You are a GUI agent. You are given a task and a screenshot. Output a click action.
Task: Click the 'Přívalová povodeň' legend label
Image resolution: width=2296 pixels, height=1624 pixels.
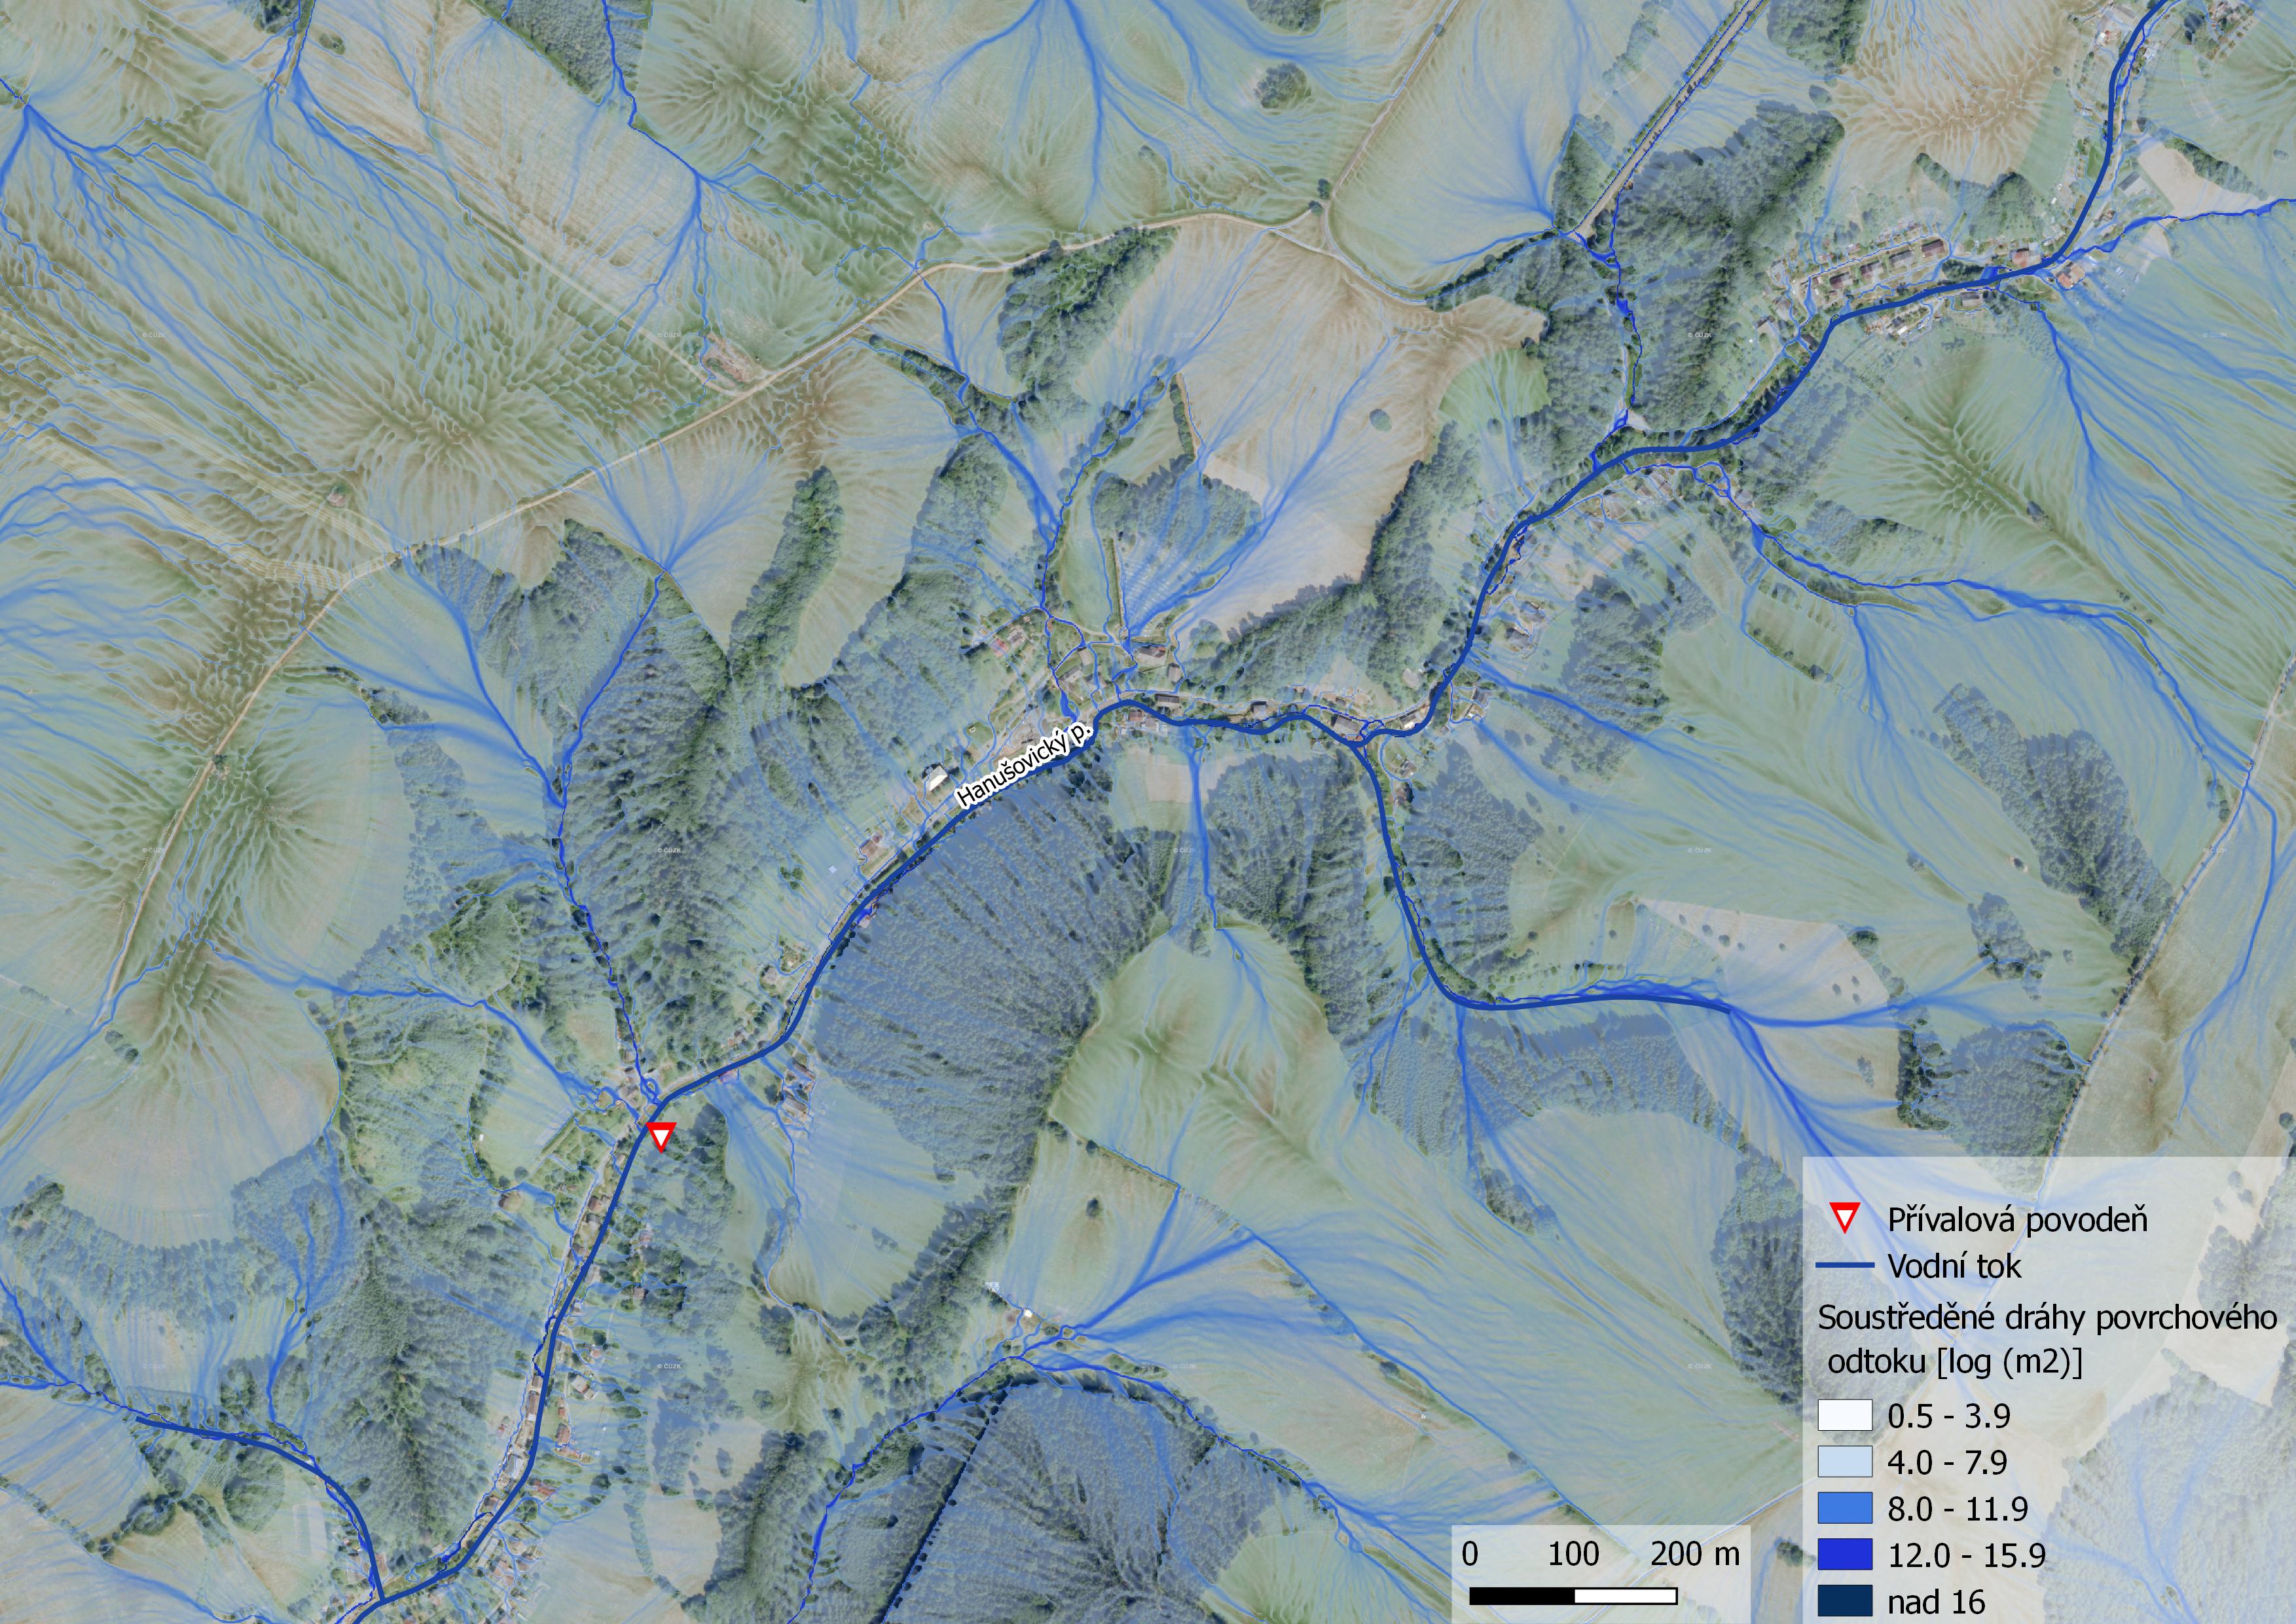pos(2017,1219)
